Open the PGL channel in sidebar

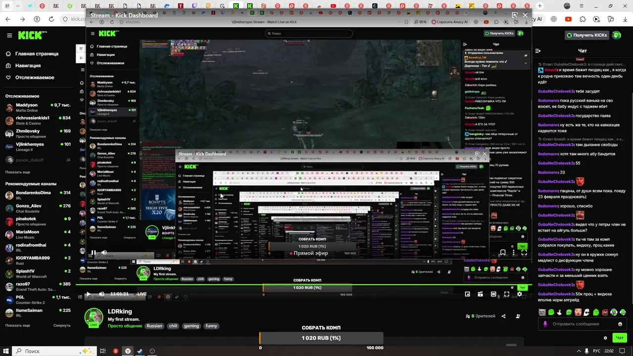38,300
